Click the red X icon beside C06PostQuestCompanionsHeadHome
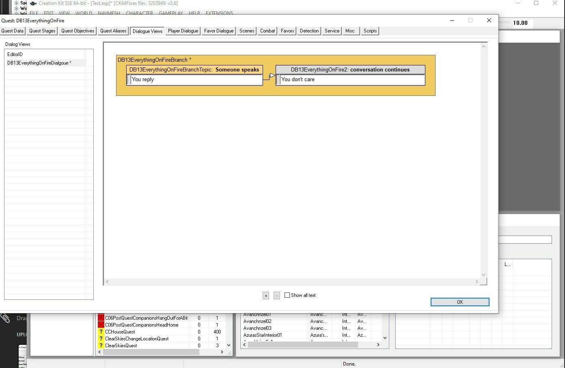Screen dimensions: 565x368 coord(101,325)
